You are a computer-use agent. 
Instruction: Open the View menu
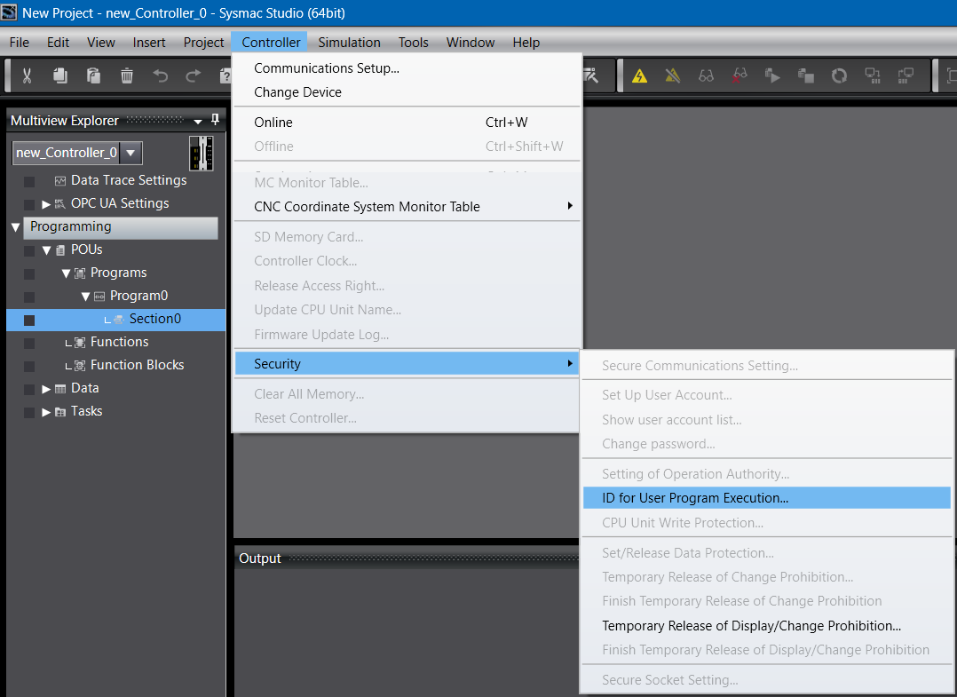pyautogui.click(x=100, y=42)
